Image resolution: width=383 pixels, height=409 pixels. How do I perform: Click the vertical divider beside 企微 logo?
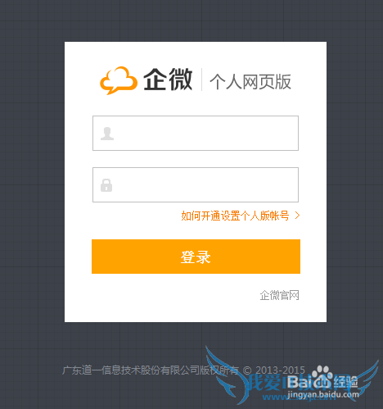(x=201, y=80)
